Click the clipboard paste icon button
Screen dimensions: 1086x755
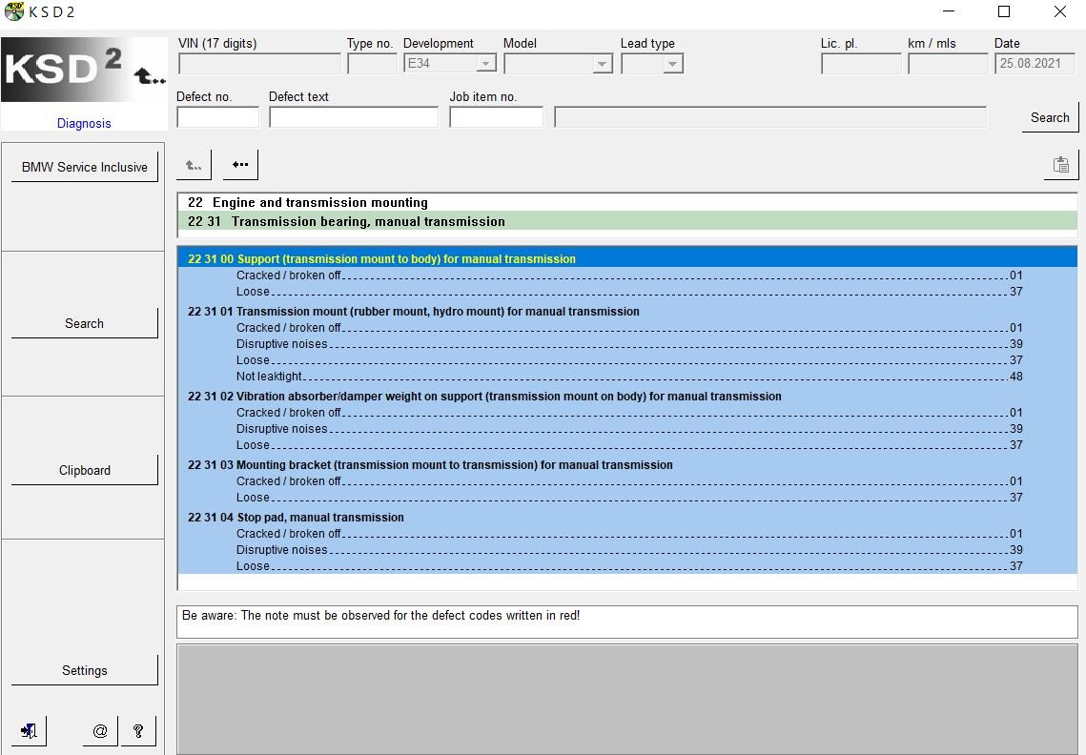coord(1061,165)
